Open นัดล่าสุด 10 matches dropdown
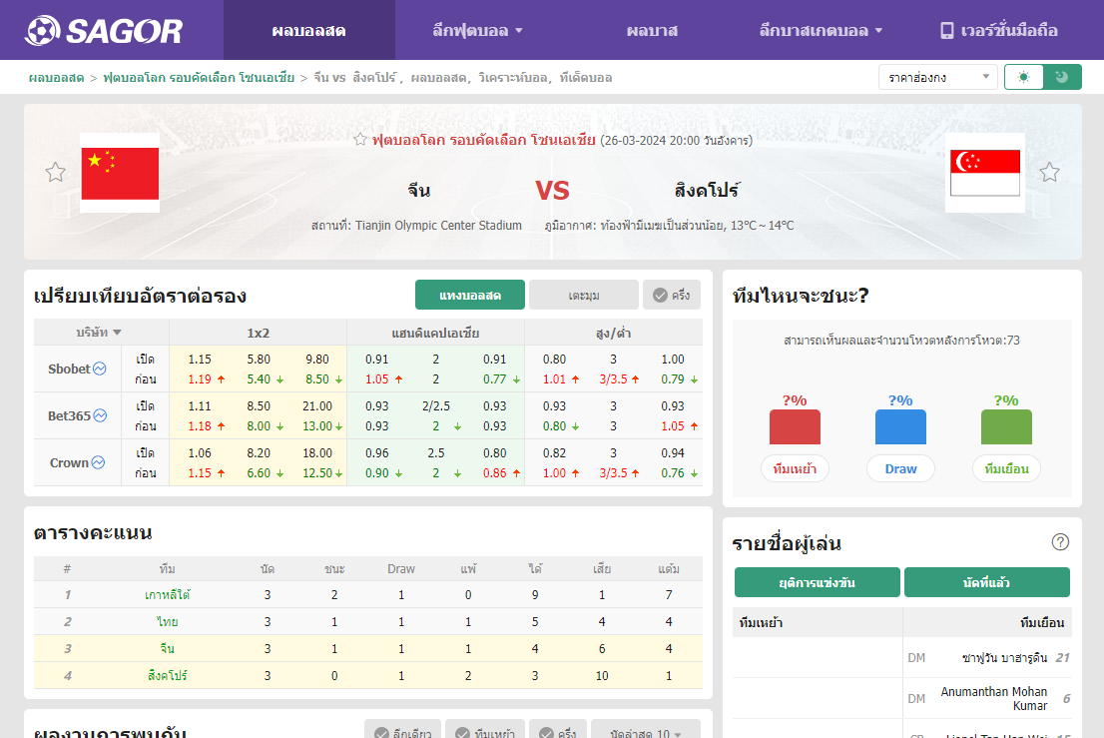 (x=646, y=732)
